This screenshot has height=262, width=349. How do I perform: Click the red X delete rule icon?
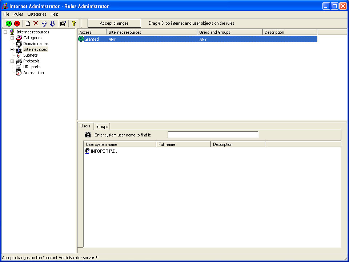(36, 24)
